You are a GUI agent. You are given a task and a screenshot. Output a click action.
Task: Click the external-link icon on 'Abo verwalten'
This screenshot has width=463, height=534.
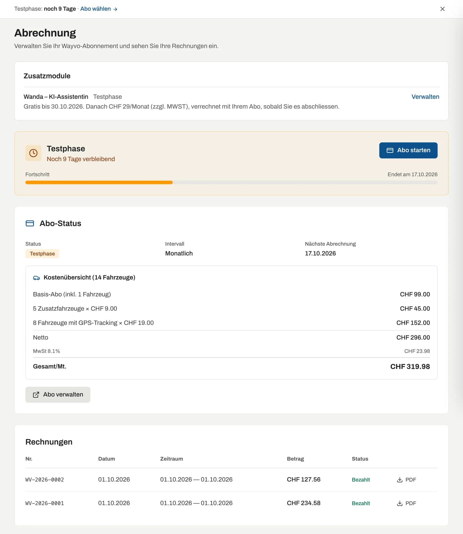pyautogui.click(x=36, y=395)
